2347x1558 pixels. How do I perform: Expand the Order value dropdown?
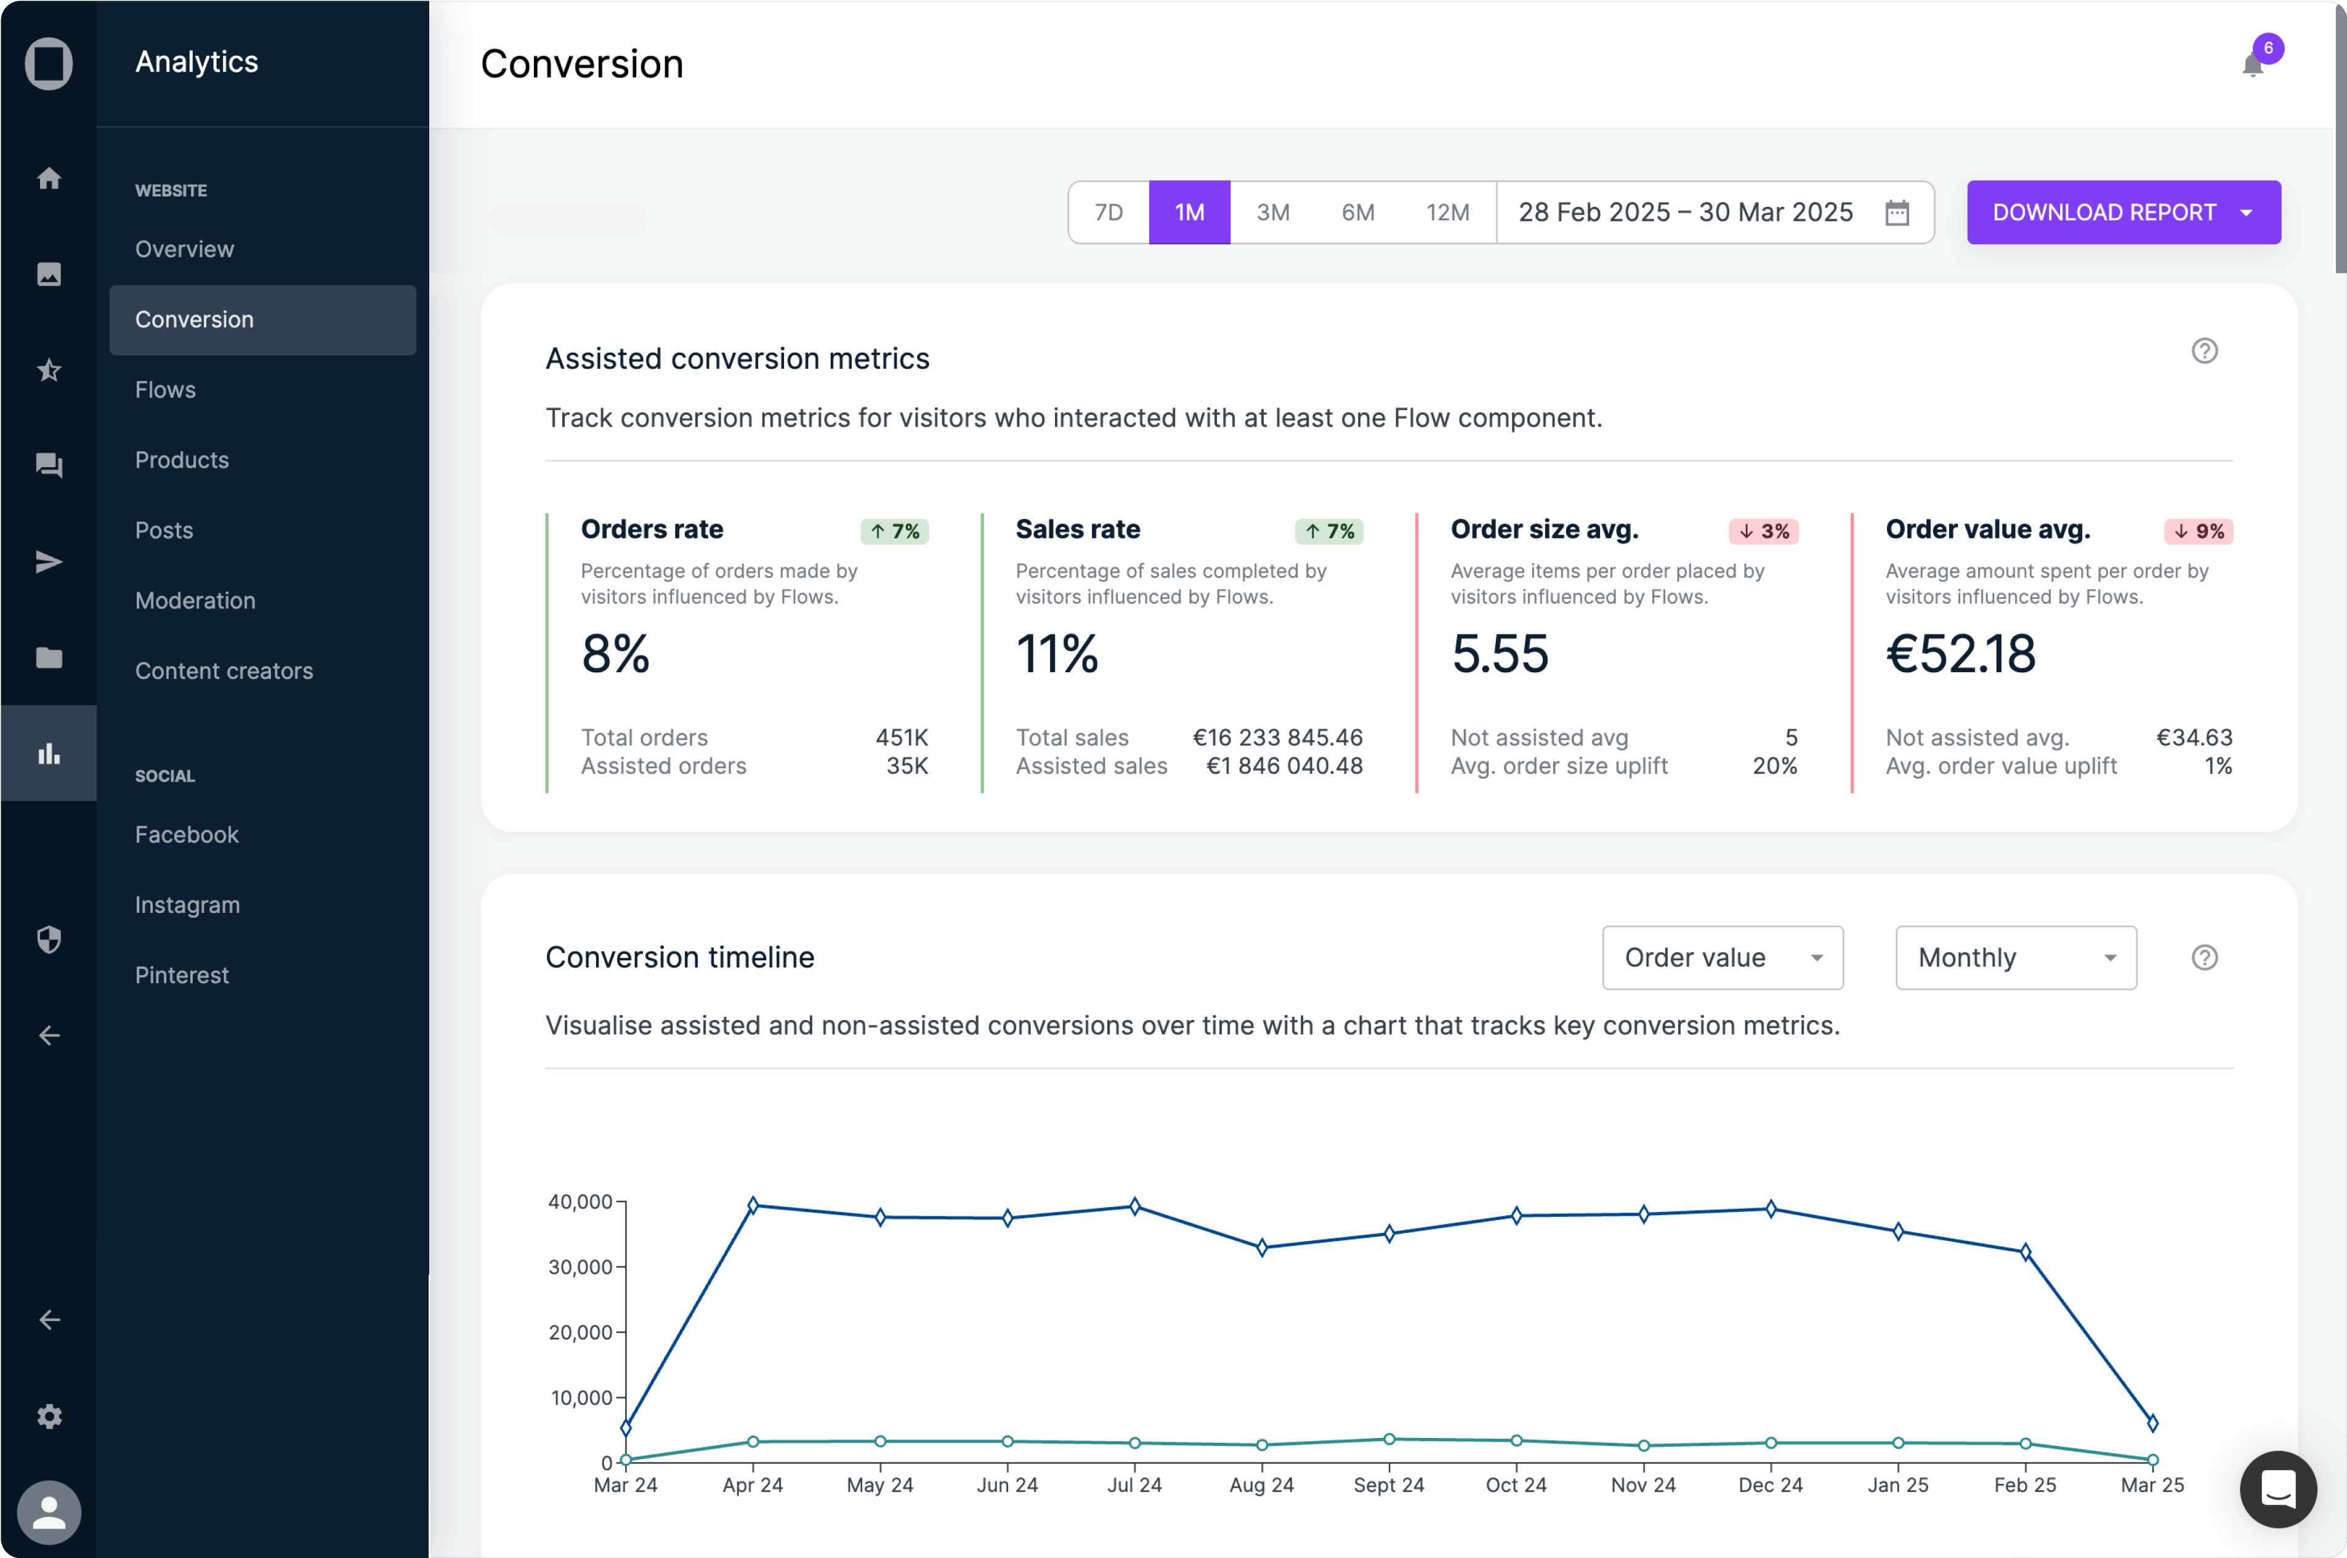pos(1722,958)
